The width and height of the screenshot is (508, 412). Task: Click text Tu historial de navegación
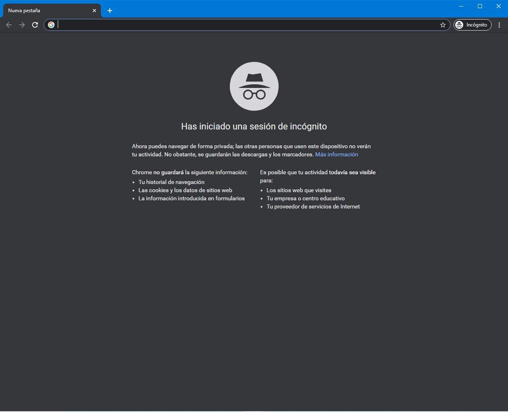171,182
